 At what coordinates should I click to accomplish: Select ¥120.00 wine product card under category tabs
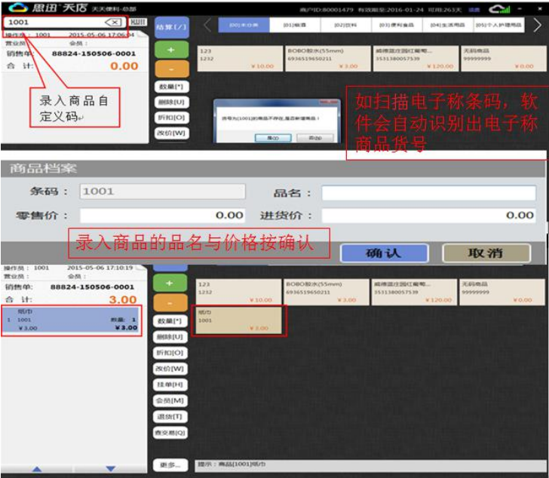416,59
